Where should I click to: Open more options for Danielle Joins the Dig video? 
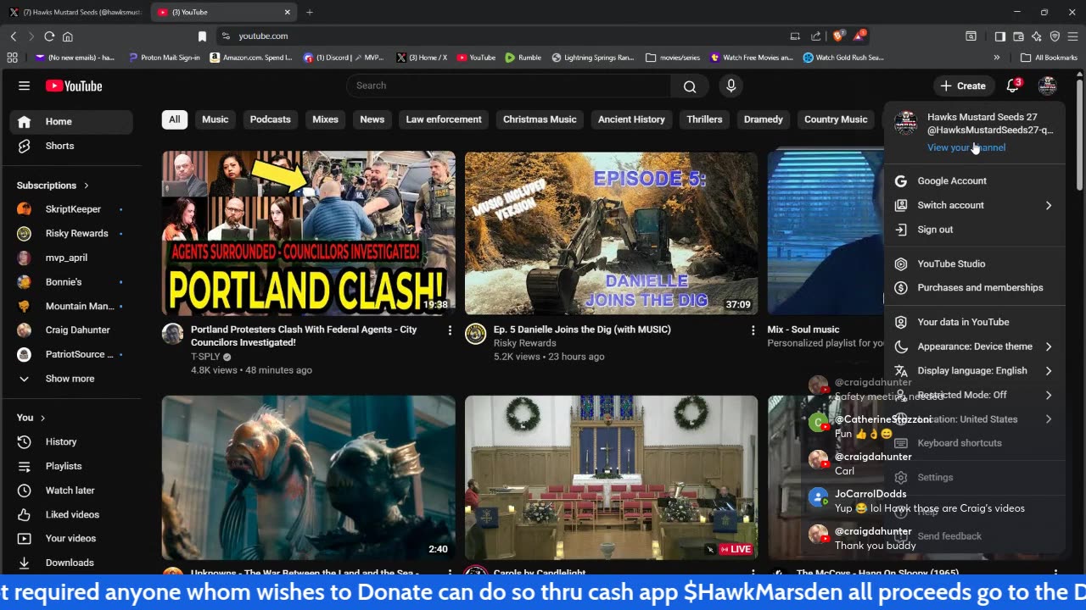point(753,330)
